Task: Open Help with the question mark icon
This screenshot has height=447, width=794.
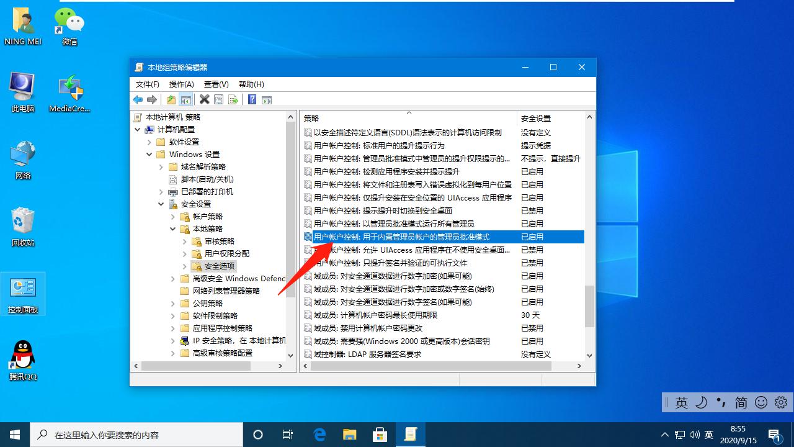Action: click(252, 99)
